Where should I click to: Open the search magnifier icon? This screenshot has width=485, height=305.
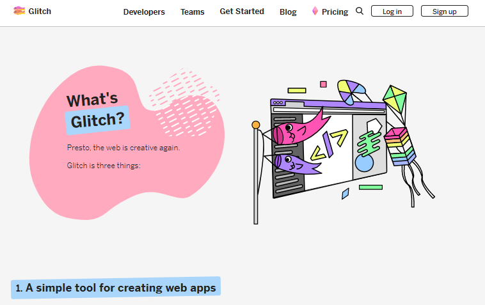click(360, 11)
